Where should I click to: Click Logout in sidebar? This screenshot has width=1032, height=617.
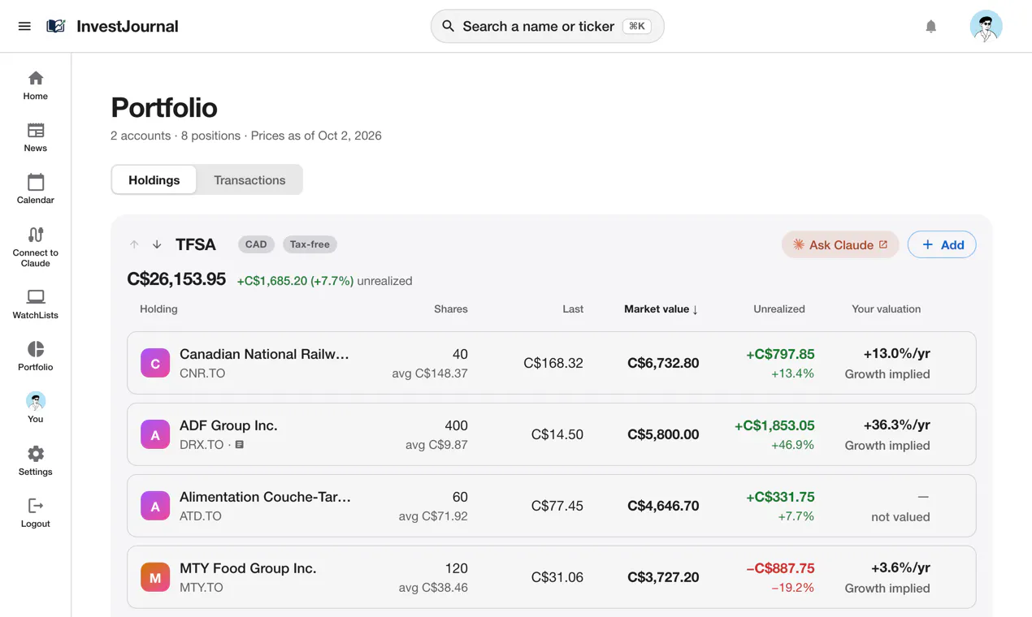36,513
